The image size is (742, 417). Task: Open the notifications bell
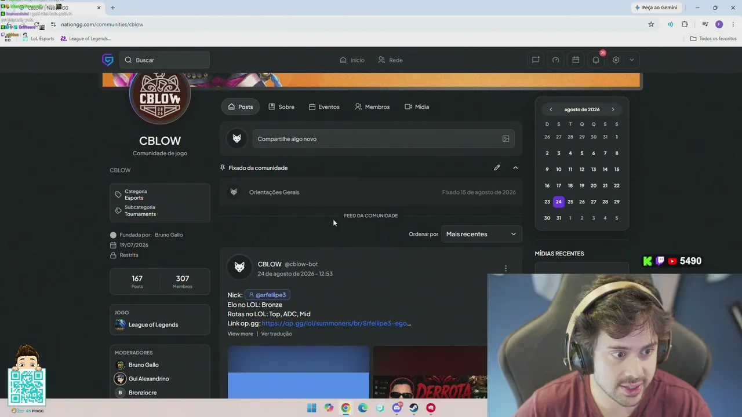point(596,60)
